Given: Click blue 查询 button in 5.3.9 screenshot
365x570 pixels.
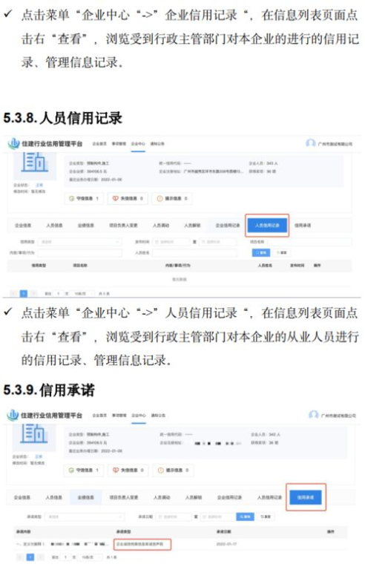Looking at the screenshot, I should pos(245,517).
